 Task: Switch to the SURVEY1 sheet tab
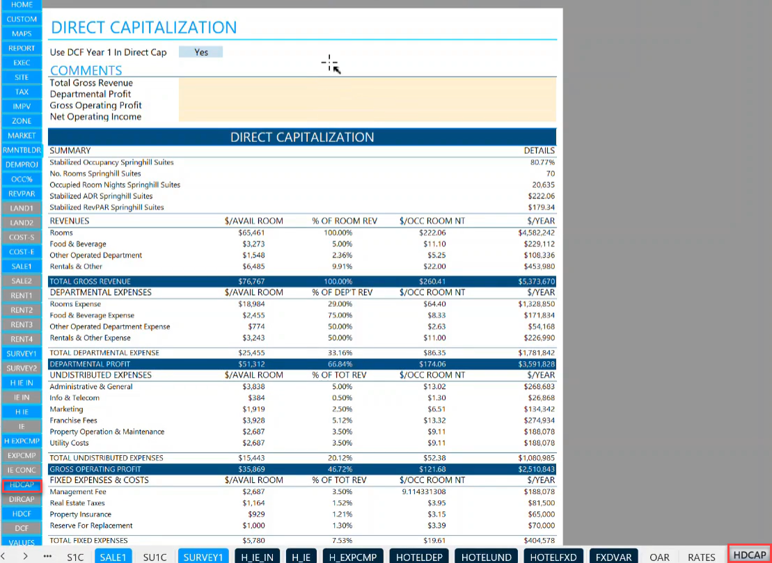pyautogui.click(x=203, y=557)
